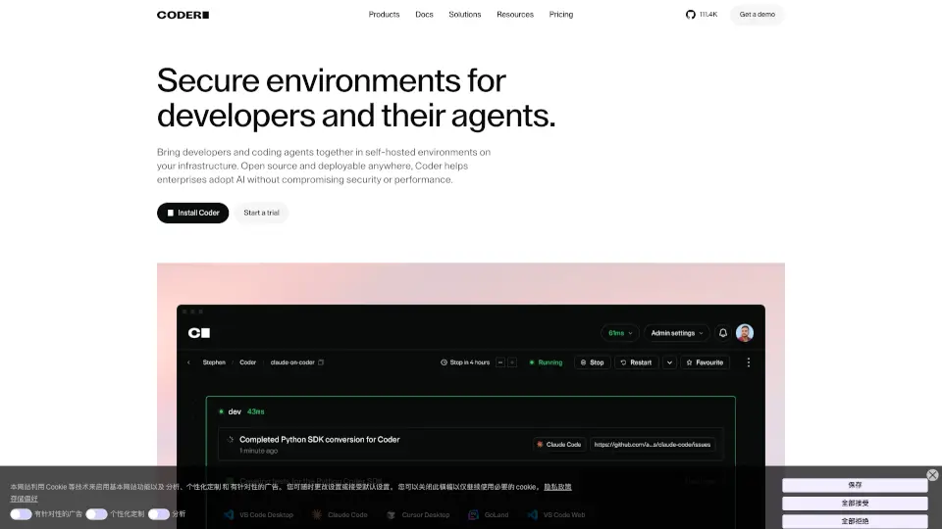942x529 pixels.
Task: Click the Install Coder button
Action: (192, 213)
